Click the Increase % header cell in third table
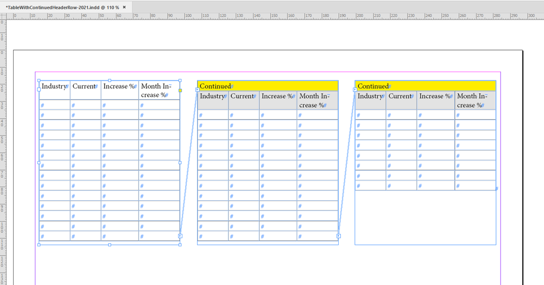 tap(436, 100)
